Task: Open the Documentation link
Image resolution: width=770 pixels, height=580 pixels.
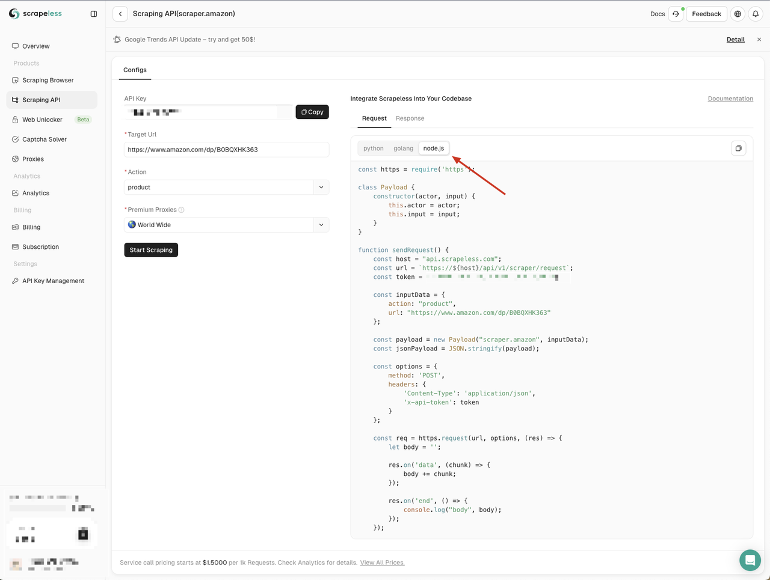Action: (x=730, y=99)
